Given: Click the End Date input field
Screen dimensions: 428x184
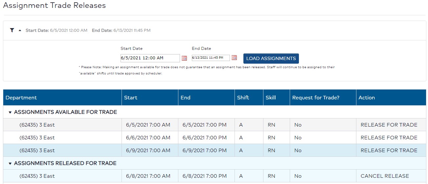Looking at the screenshot, I should point(211,58).
